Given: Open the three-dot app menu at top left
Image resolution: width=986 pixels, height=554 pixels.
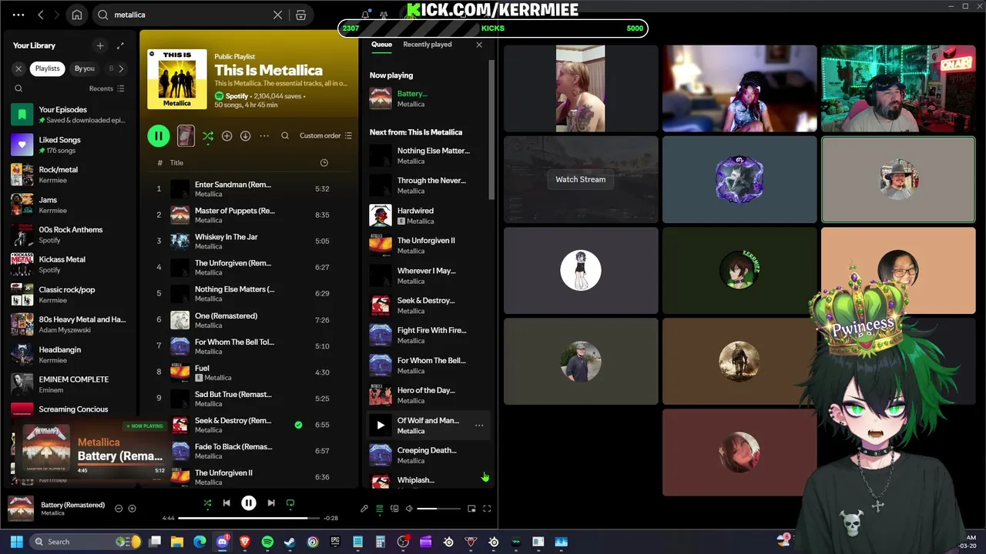Looking at the screenshot, I should (x=18, y=15).
